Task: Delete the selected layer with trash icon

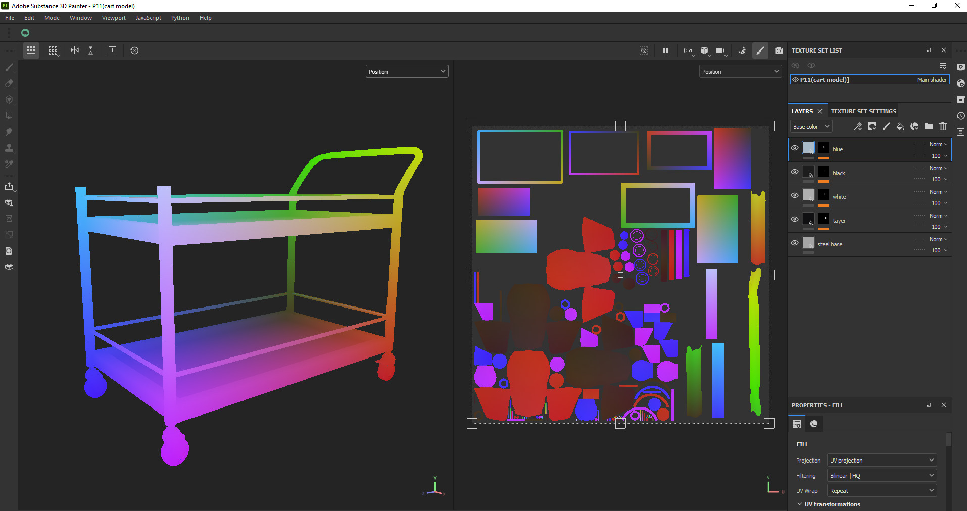Action: [x=943, y=127]
